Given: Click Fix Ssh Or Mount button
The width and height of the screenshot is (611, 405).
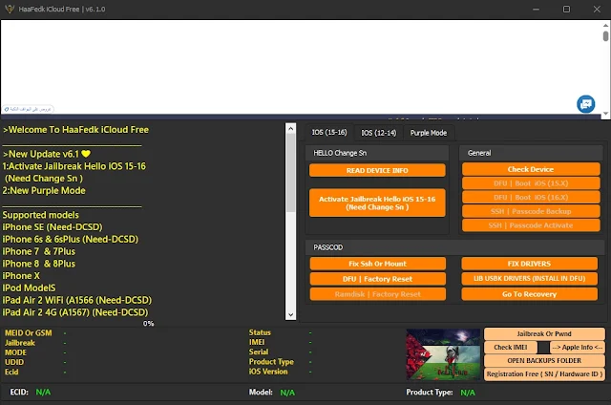Looking at the screenshot, I should click(378, 264).
